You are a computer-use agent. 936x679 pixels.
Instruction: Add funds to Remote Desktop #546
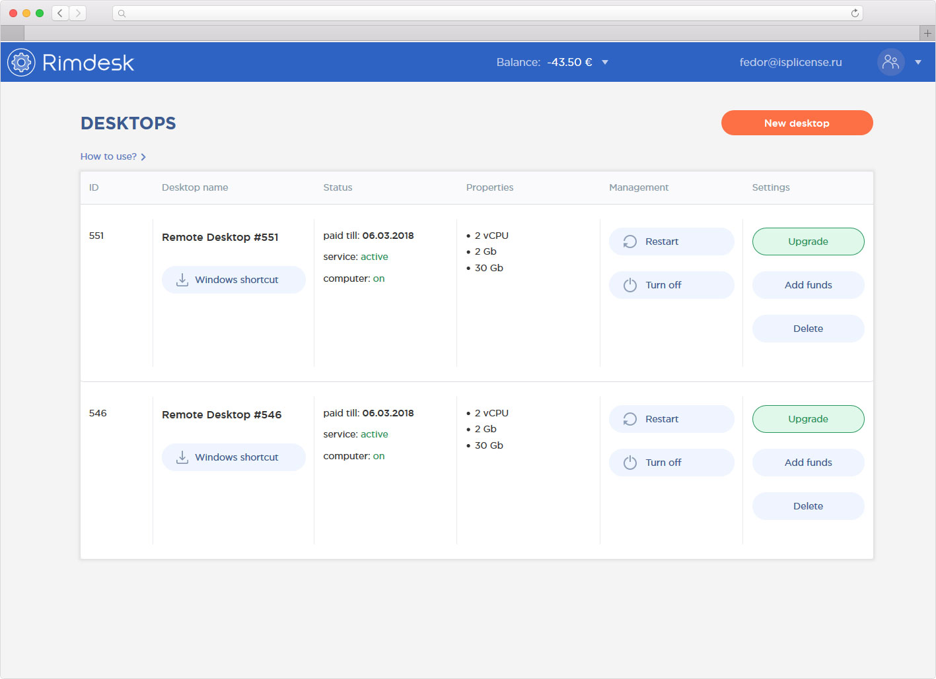point(808,463)
